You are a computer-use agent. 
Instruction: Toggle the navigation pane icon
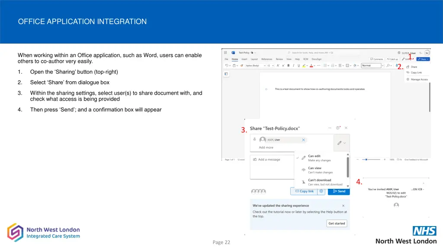pos(226,73)
